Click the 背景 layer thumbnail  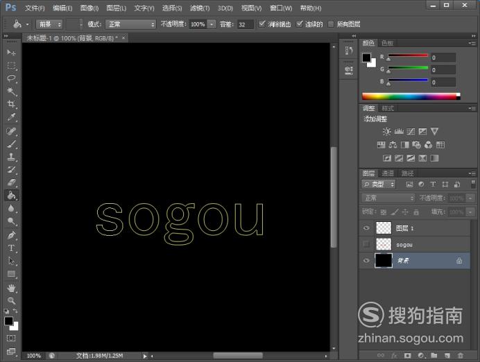(x=384, y=261)
